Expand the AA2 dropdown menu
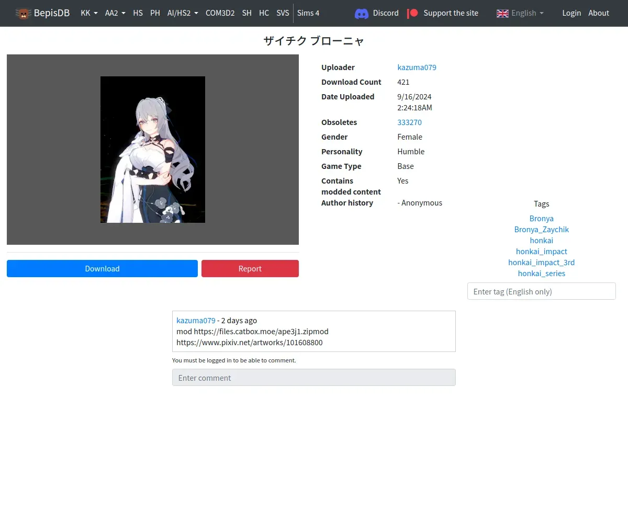The width and height of the screenshot is (628, 523). (x=115, y=13)
